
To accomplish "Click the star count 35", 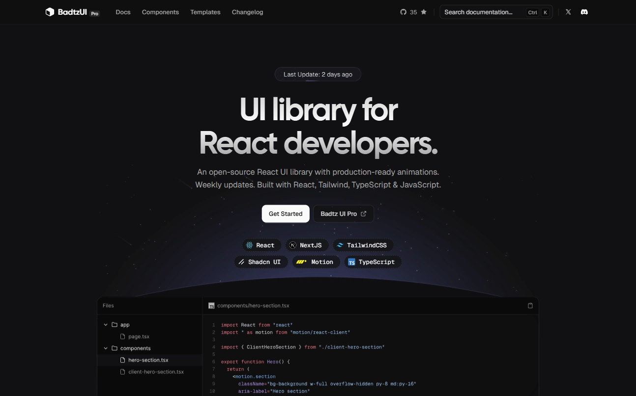I will 413,12.
